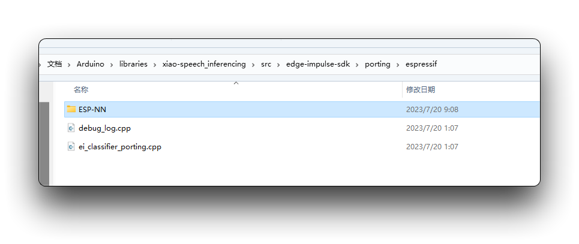Click the ei_classifier_porting.cpp file icon
Image resolution: width=579 pixels, height=244 pixels.
pos(71,146)
